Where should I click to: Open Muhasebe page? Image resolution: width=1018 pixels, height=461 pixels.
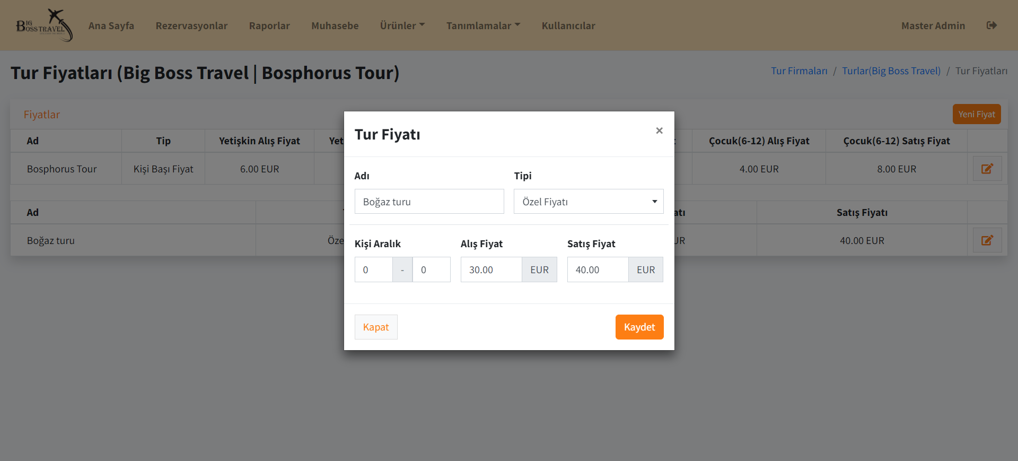335,25
